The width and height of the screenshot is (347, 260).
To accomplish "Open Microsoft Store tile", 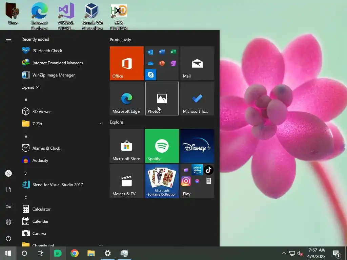I will pos(127,146).
